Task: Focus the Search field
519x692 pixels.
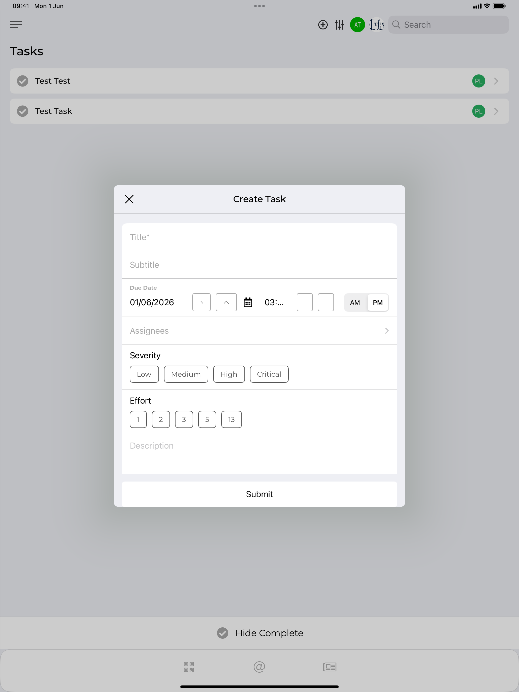Action: click(448, 25)
